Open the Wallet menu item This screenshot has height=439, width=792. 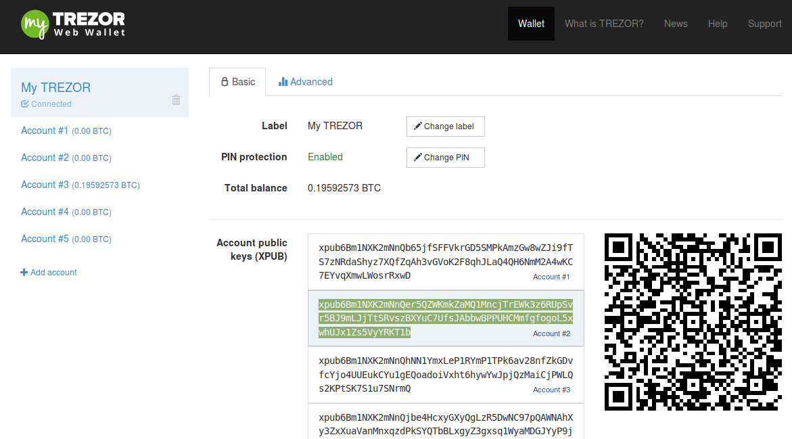pos(531,24)
